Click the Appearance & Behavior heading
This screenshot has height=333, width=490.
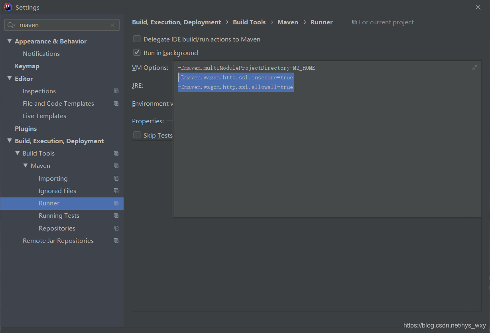click(x=51, y=41)
